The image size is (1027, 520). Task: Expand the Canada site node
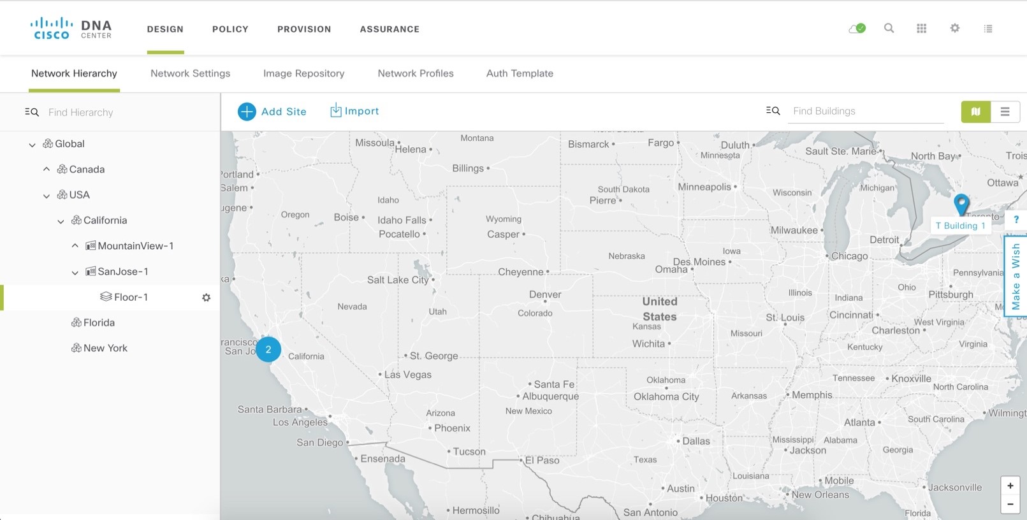pyautogui.click(x=47, y=170)
